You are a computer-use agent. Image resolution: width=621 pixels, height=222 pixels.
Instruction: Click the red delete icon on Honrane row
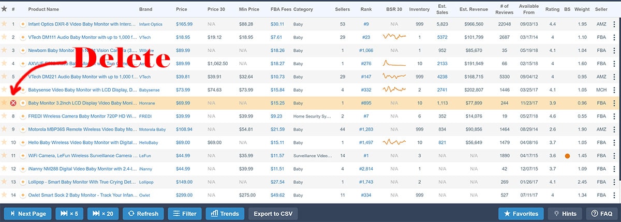pyautogui.click(x=13, y=103)
